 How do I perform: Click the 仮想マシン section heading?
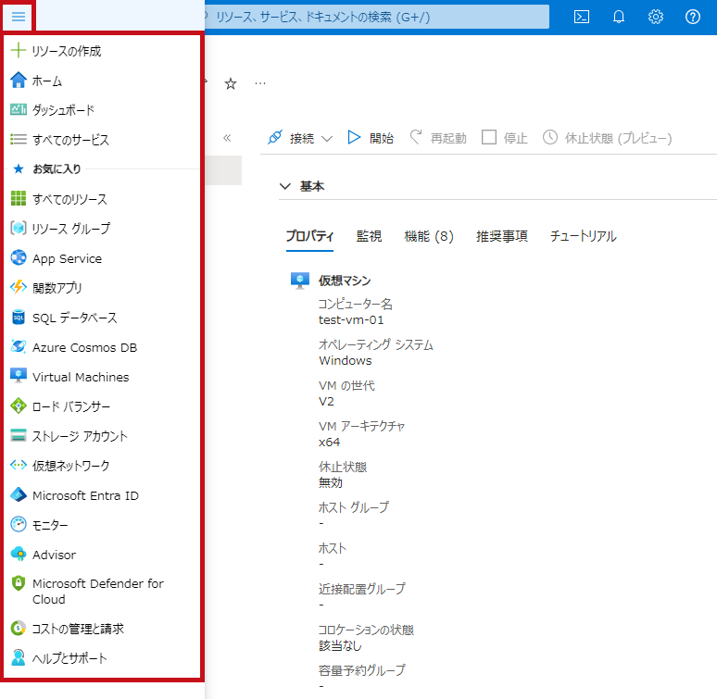pyautogui.click(x=345, y=280)
